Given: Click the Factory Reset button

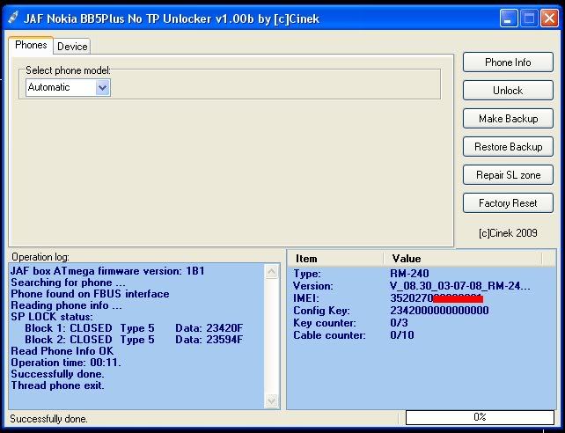Looking at the screenshot, I should [x=508, y=203].
